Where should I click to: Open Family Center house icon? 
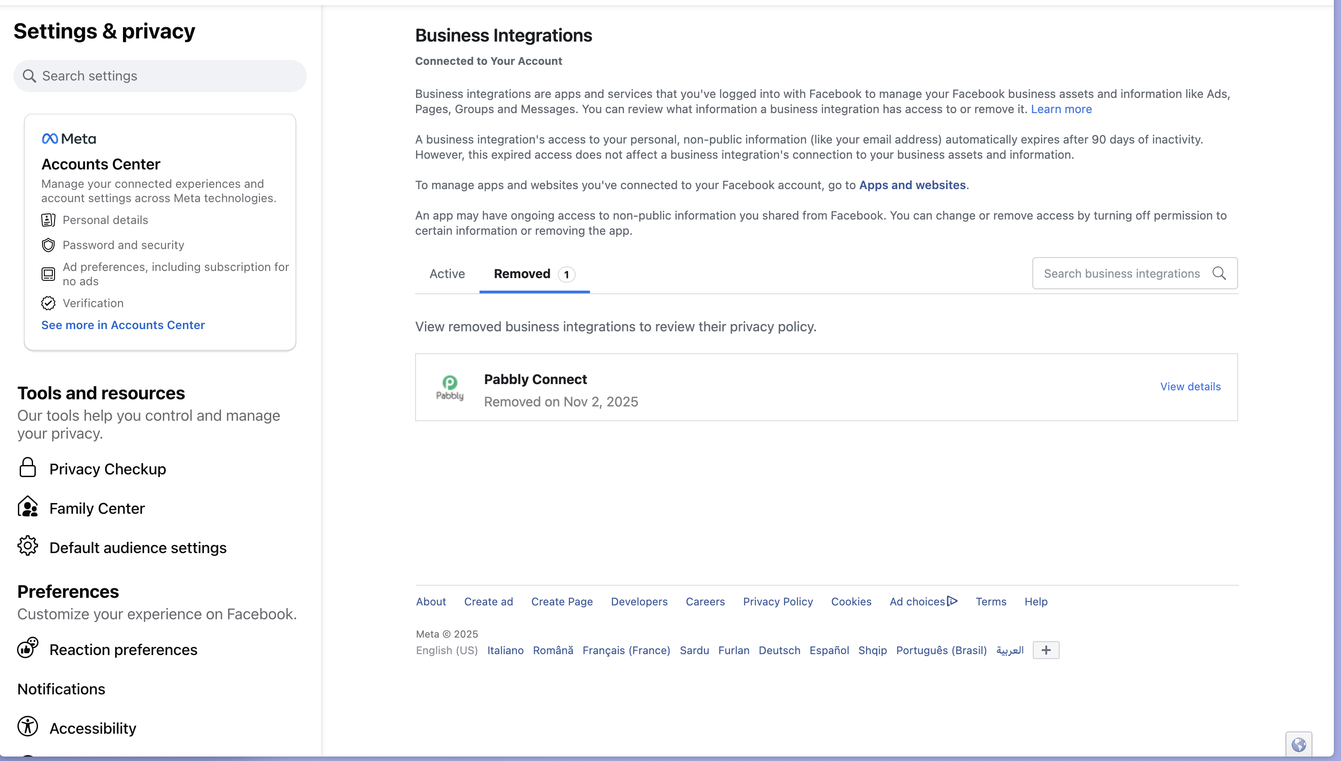[x=28, y=507]
